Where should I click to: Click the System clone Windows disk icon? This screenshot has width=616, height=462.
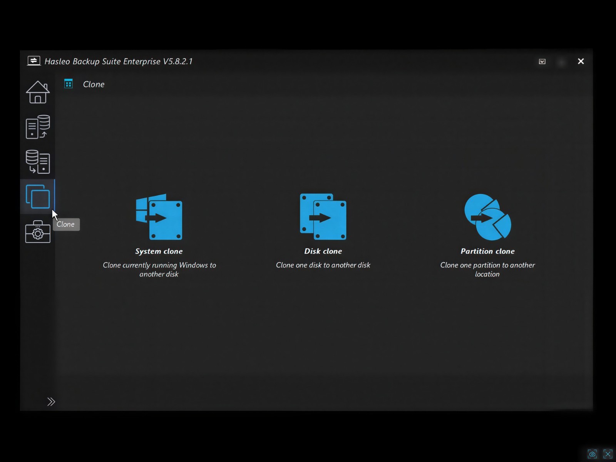(159, 217)
